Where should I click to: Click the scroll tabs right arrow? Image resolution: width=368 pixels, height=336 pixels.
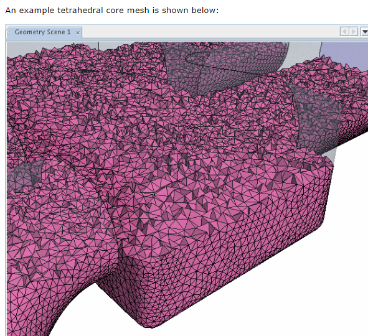click(x=354, y=32)
